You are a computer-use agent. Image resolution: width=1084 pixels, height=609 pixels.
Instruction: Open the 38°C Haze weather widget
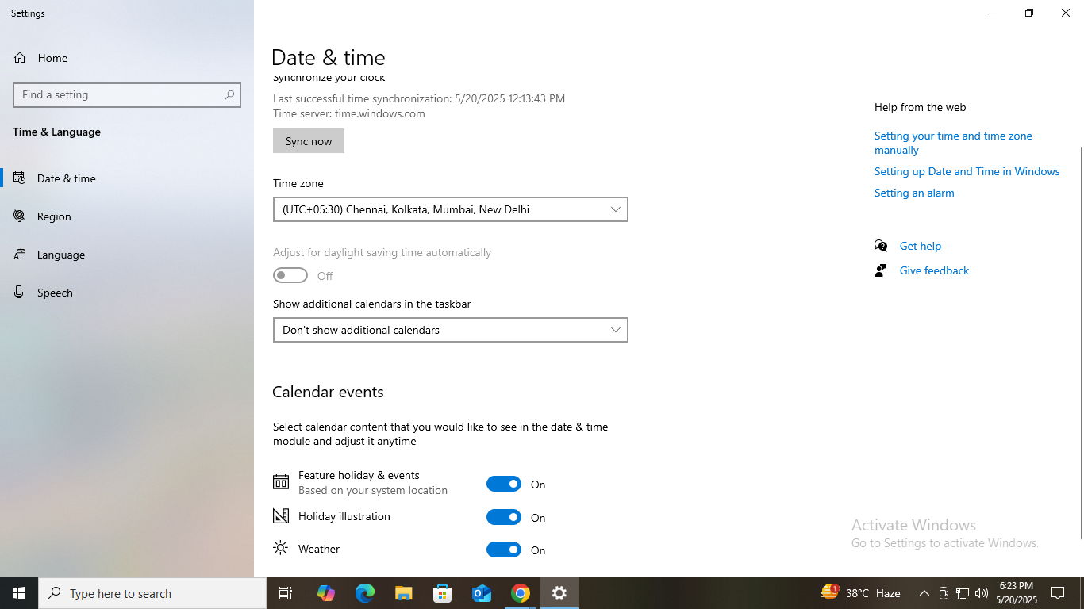pos(861,593)
